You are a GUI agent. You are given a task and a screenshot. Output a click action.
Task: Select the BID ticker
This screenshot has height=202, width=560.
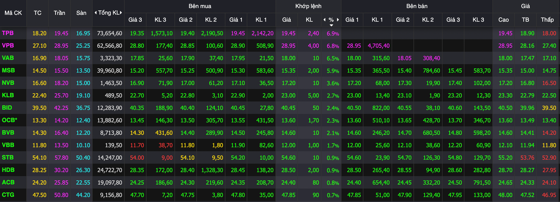click(7, 108)
